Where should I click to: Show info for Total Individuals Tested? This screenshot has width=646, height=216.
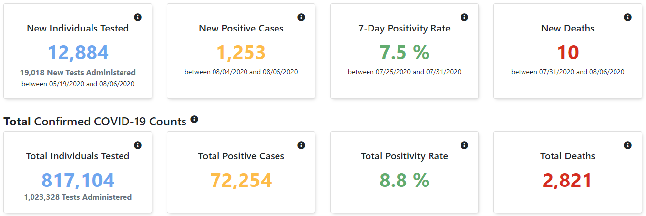138,145
